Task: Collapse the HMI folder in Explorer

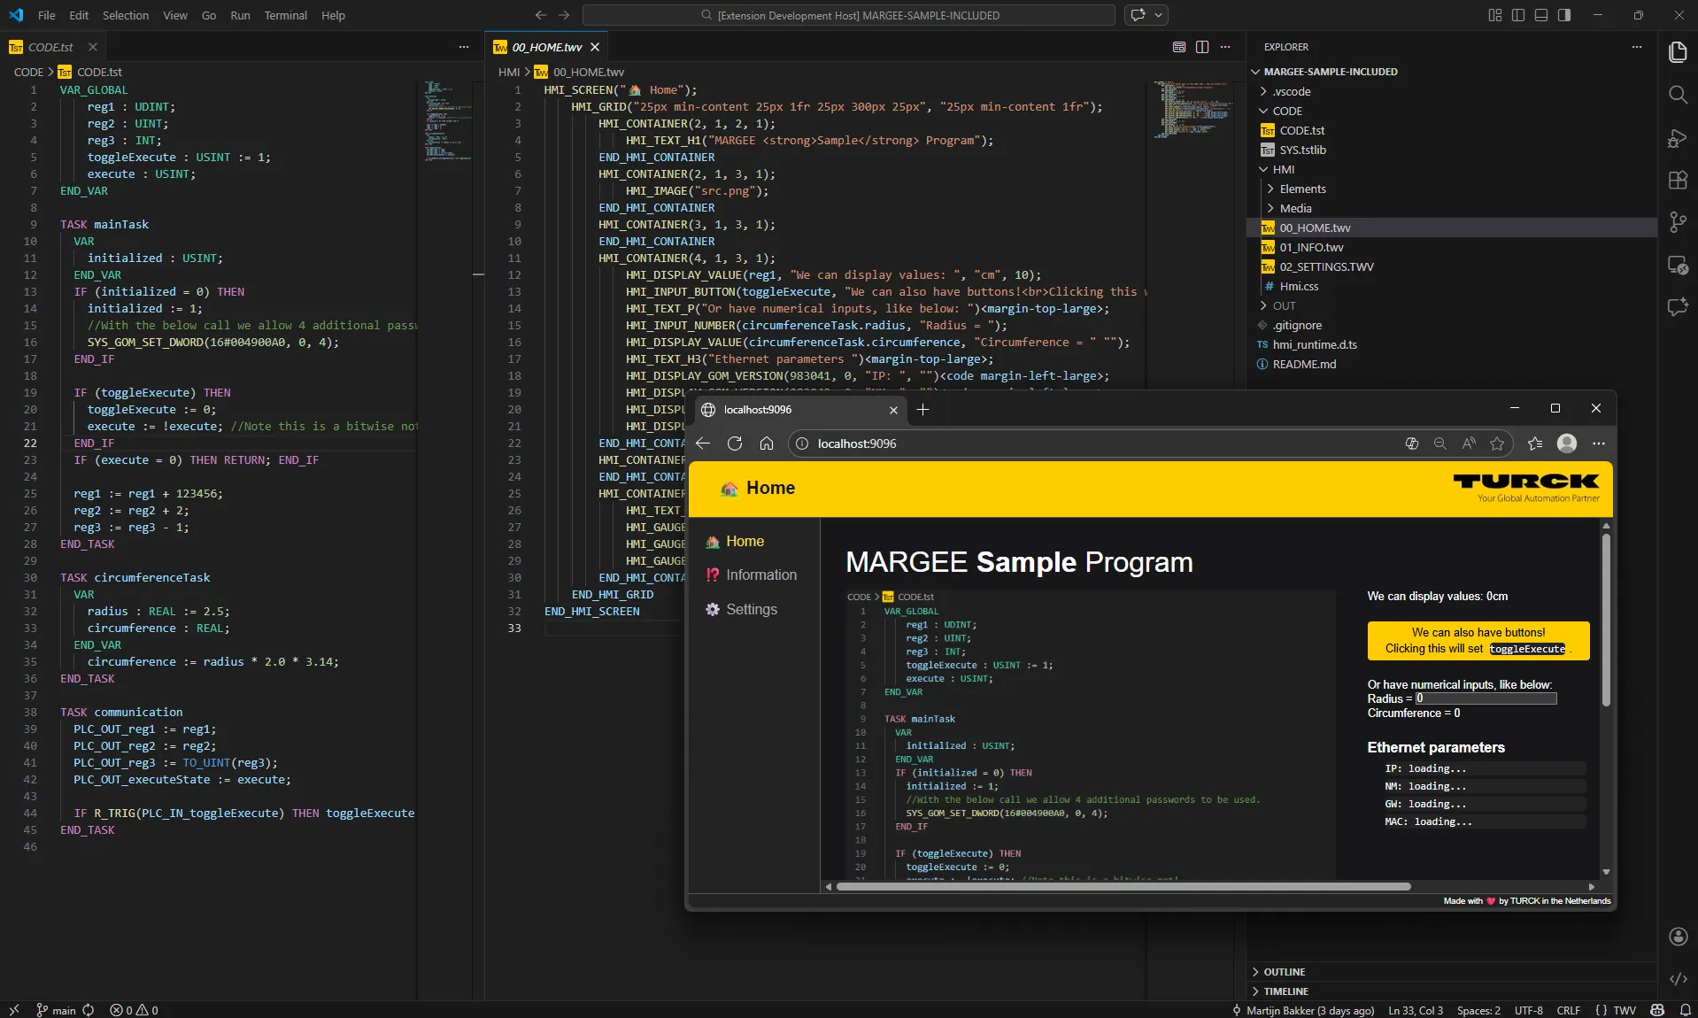Action: coord(1284,169)
